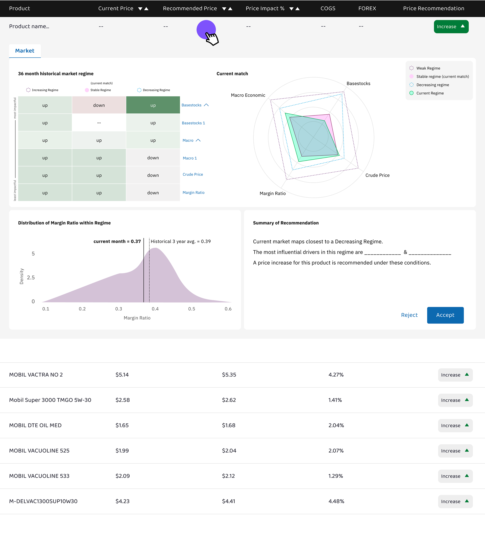Sort Price Impact % ascending arrow

tap(298, 9)
